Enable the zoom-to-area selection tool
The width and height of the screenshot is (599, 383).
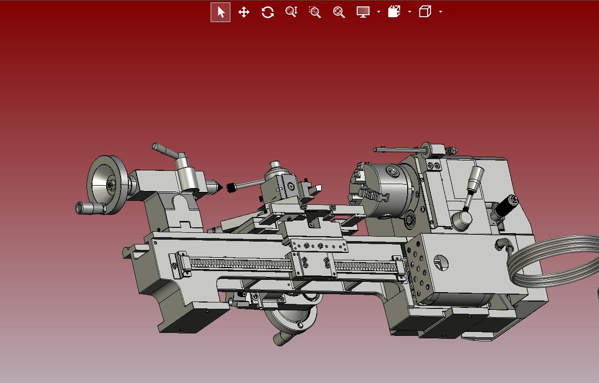click(315, 12)
